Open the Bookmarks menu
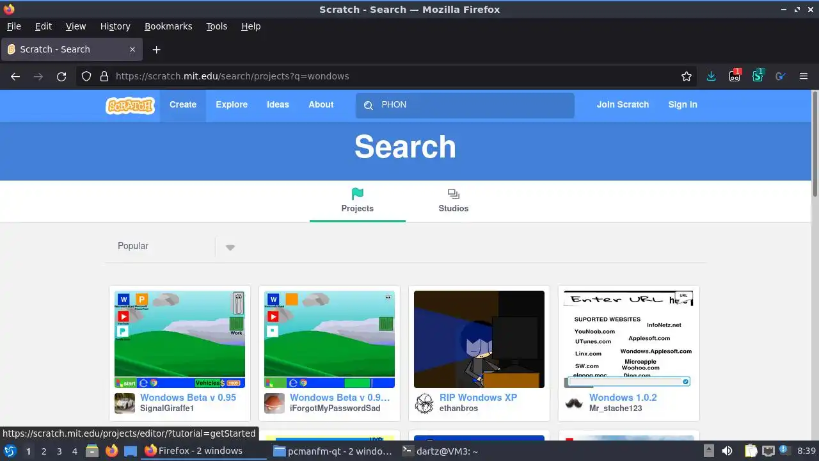819x461 pixels. [x=168, y=26]
